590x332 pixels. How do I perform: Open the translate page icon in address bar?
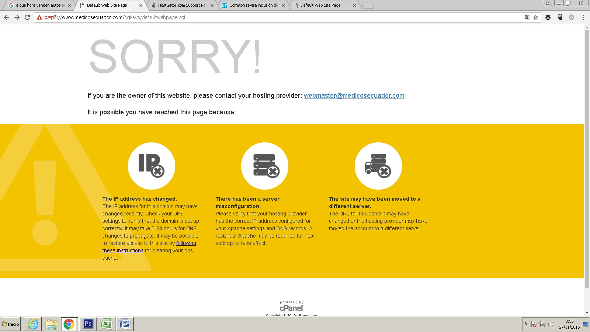528,17
